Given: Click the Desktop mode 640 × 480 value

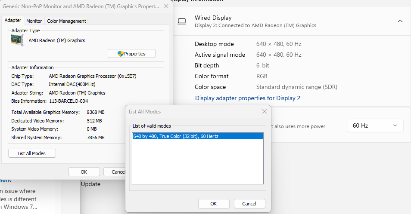Looking at the screenshot, I should [x=279, y=44].
